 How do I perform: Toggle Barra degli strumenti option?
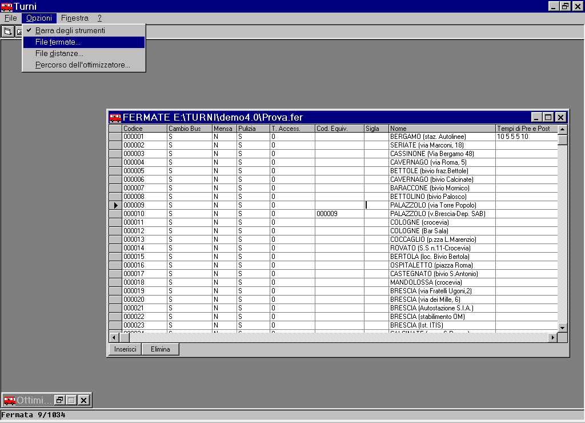click(84, 31)
